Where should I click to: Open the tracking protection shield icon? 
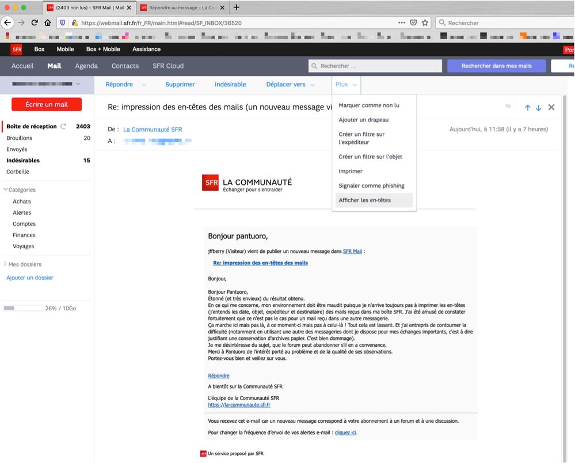click(63, 23)
